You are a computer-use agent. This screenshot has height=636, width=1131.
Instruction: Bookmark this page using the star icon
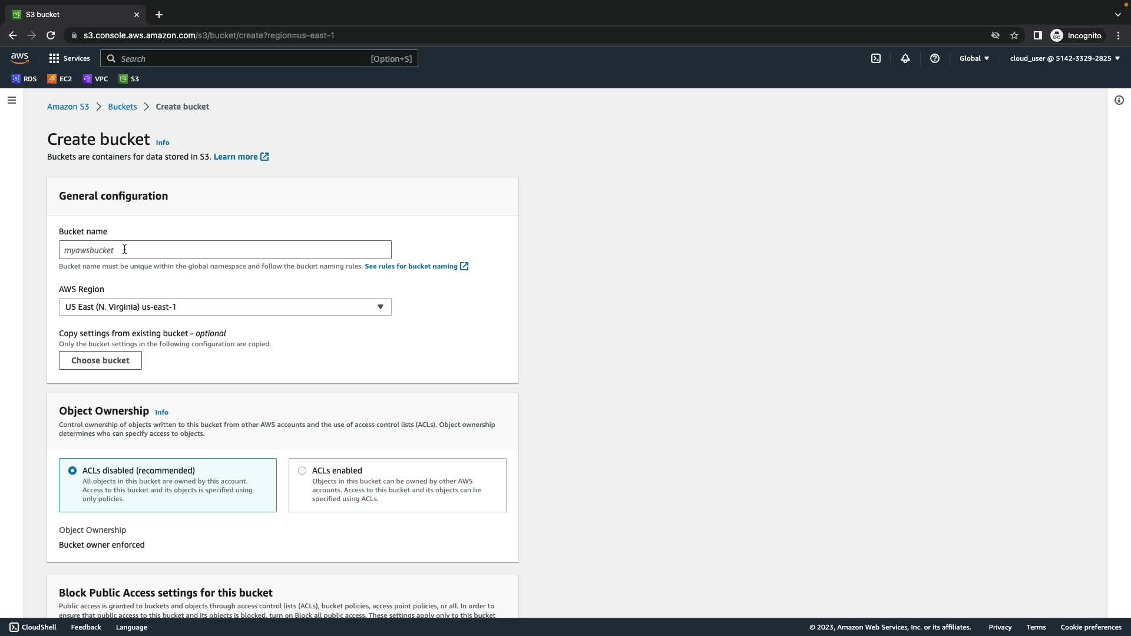click(x=1014, y=35)
